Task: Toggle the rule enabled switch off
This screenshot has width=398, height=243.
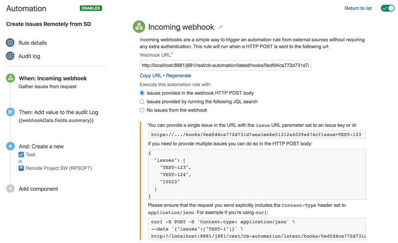Action: pyautogui.click(x=387, y=8)
